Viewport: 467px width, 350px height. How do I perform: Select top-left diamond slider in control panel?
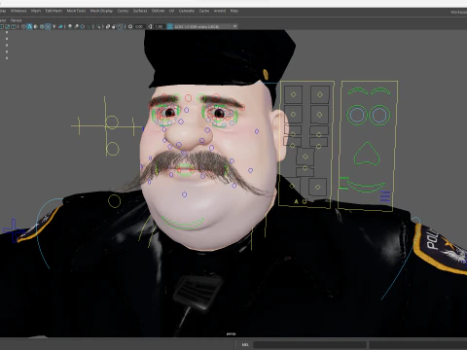(293, 94)
